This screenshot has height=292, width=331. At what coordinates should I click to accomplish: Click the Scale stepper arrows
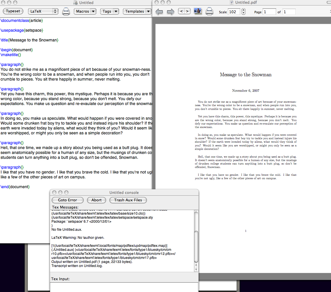[x=244, y=12]
